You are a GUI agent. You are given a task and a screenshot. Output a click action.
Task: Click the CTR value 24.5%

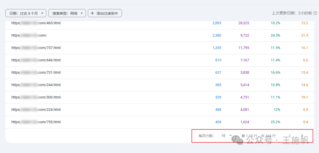pyautogui.click(x=276, y=36)
